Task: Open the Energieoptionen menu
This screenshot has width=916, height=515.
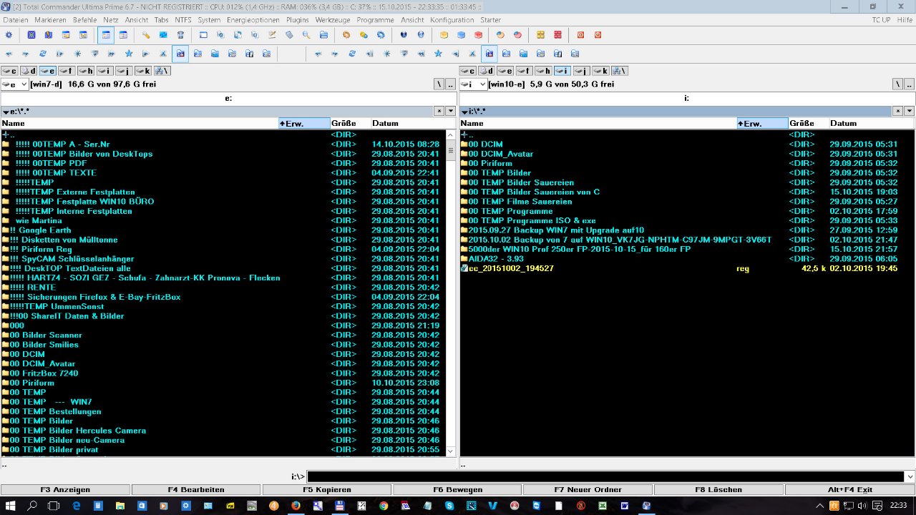Action: coord(254,20)
